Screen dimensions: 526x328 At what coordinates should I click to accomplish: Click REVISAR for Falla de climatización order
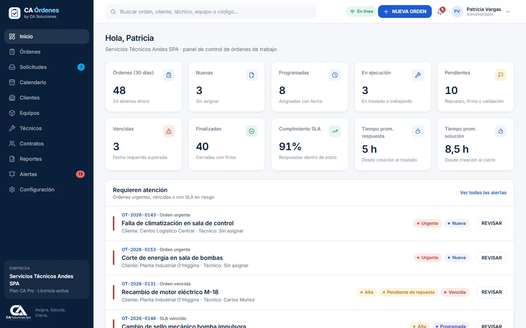pyautogui.click(x=491, y=223)
